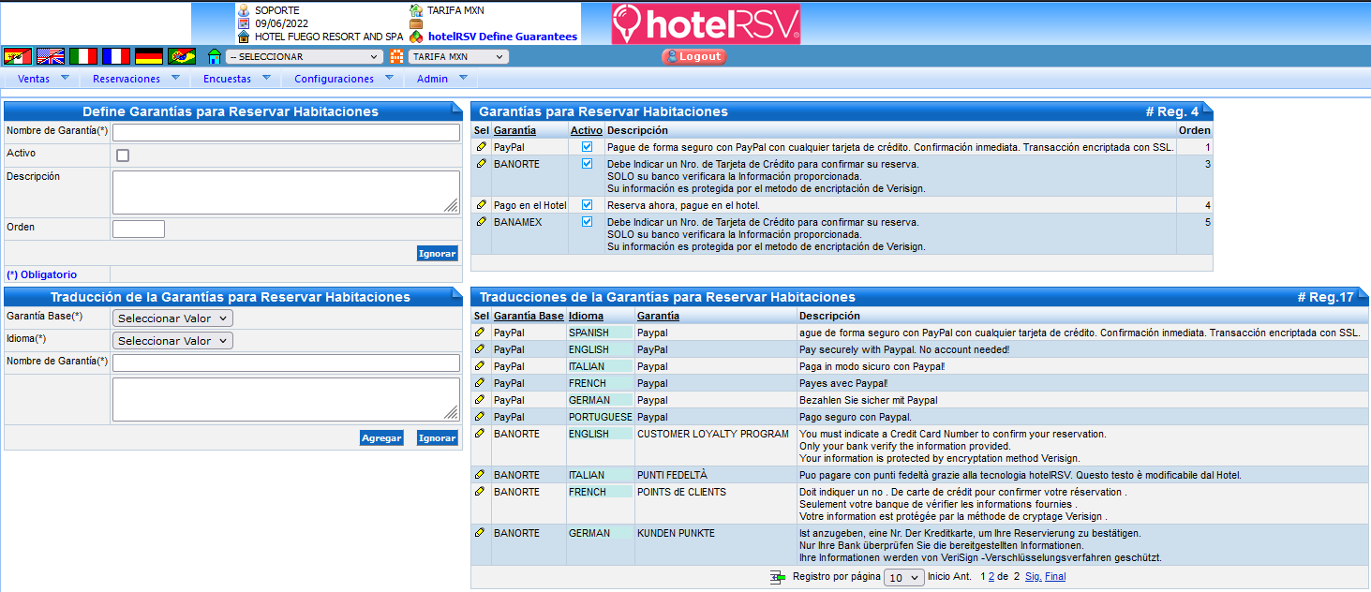The height and width of the screenshot is (592, 1371).
Task: Select the Portuguese-Brazilian flag icon
Action: click(x=182, y=56)
